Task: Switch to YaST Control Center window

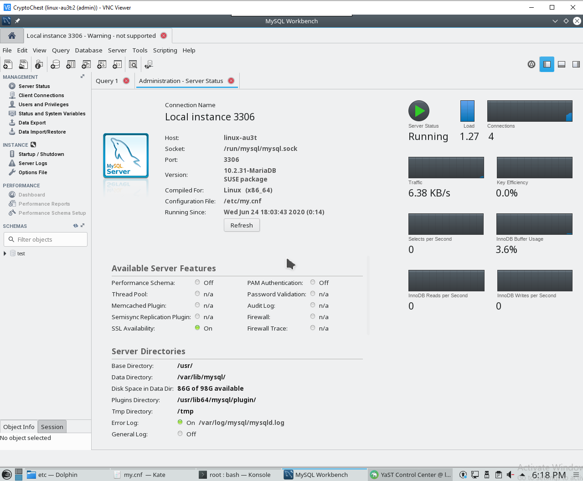Action: click(x=410, y=475)
